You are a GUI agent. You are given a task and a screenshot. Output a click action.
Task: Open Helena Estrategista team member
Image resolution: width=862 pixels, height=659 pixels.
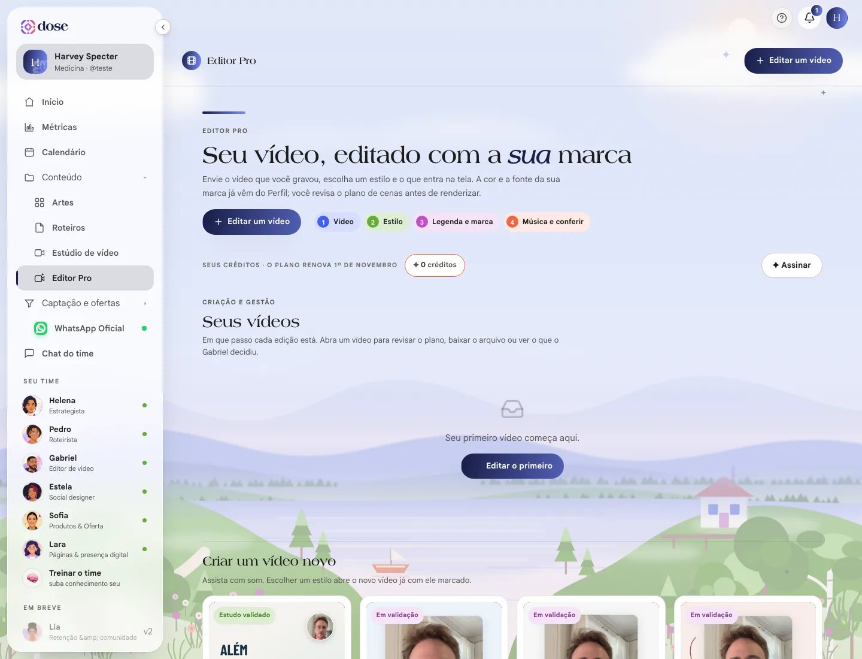[x=85, y=406]
